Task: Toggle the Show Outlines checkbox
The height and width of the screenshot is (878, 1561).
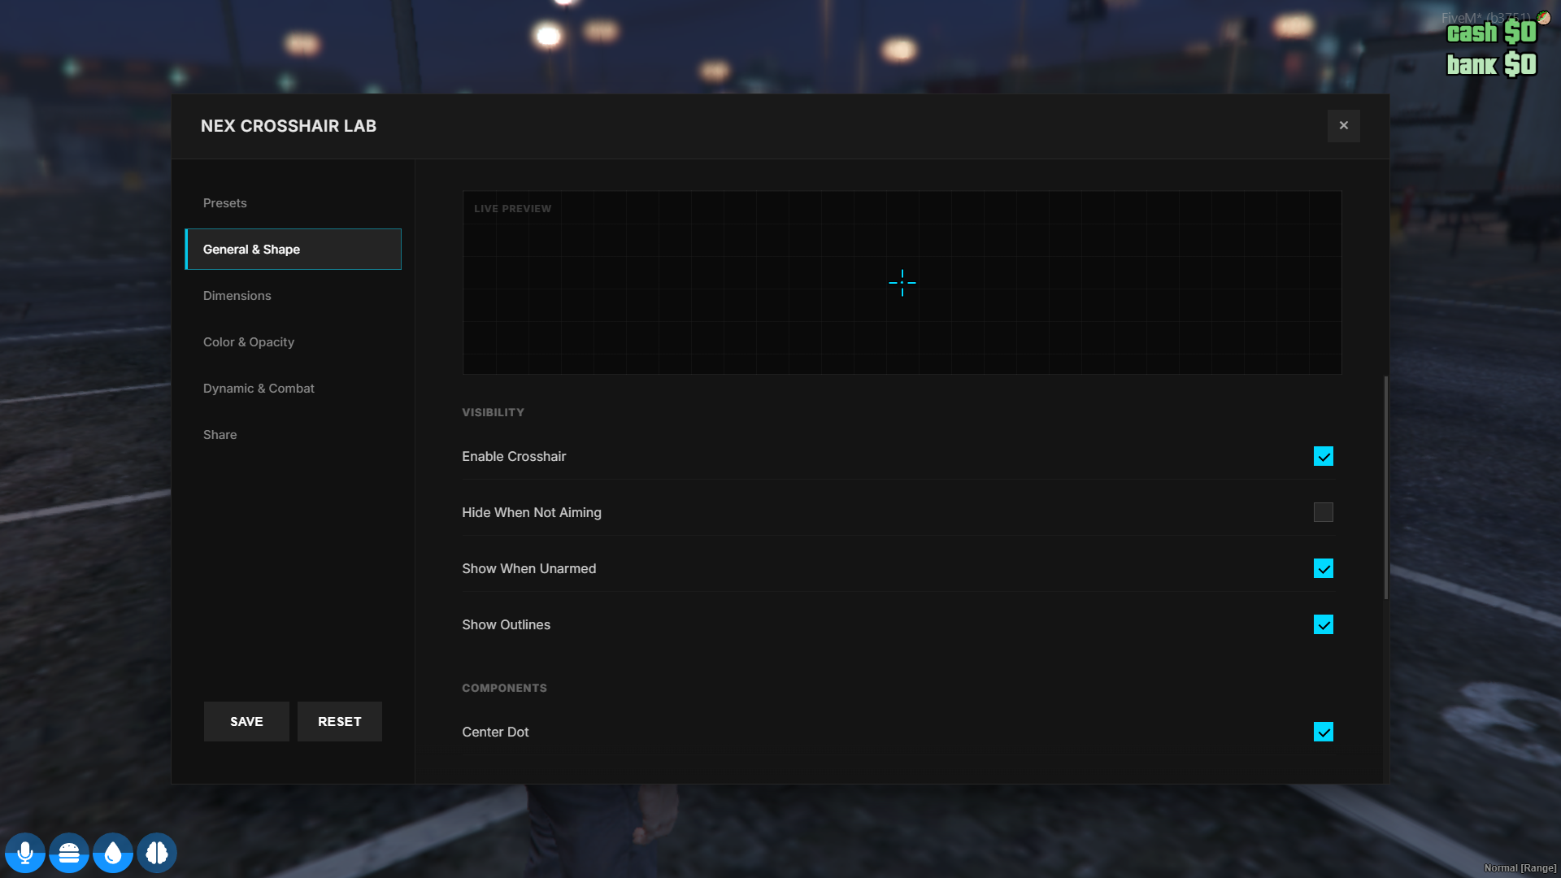Action: point(1323,624)
